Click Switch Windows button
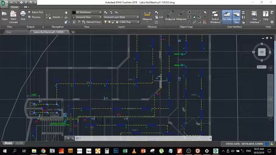The height and width of the screenshot is (155, 276). [215, 17]
